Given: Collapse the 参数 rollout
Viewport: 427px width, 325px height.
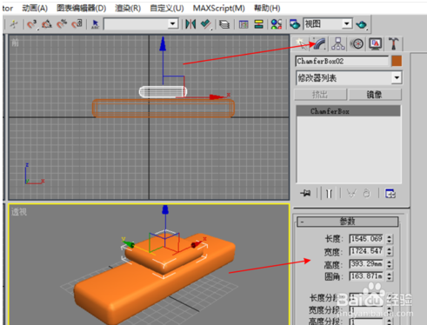Looking at the screenshot, I should tap(347, 222).
